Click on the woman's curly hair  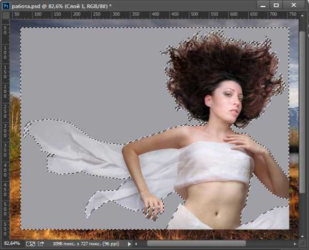(x=206, y=62)
